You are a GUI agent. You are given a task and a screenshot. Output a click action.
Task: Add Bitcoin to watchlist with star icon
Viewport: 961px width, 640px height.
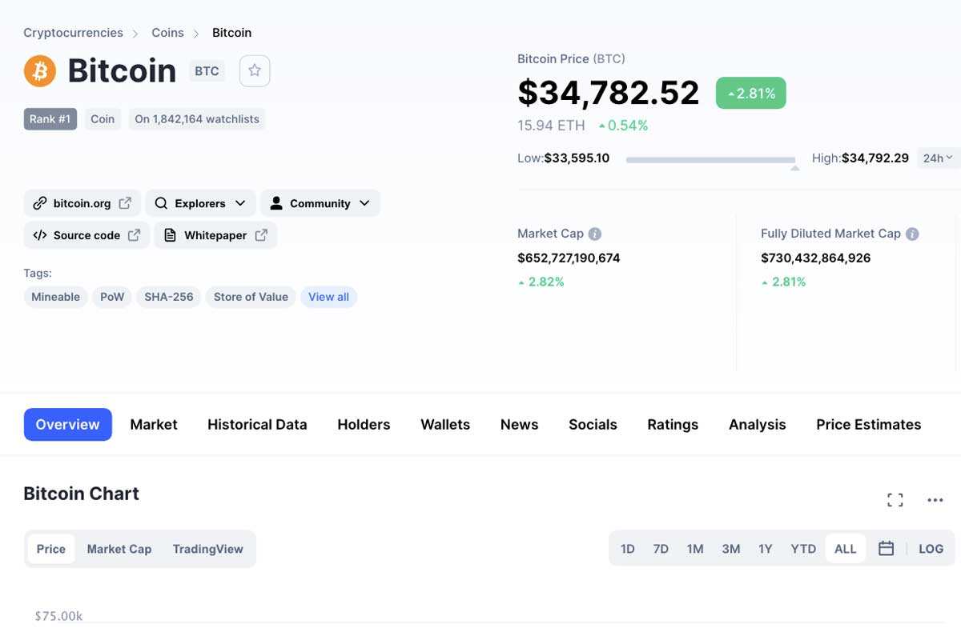point(255,70)
